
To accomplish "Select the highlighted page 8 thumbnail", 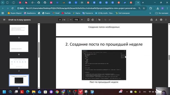I will (19, 80).
